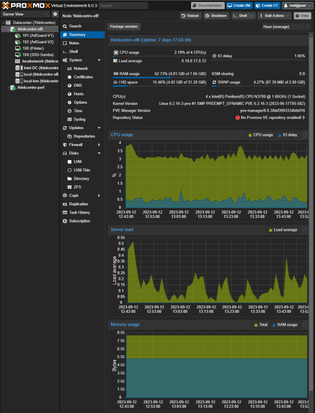
Task: Open the Bulk Actions dropdown
Action: tap(274, 16)
